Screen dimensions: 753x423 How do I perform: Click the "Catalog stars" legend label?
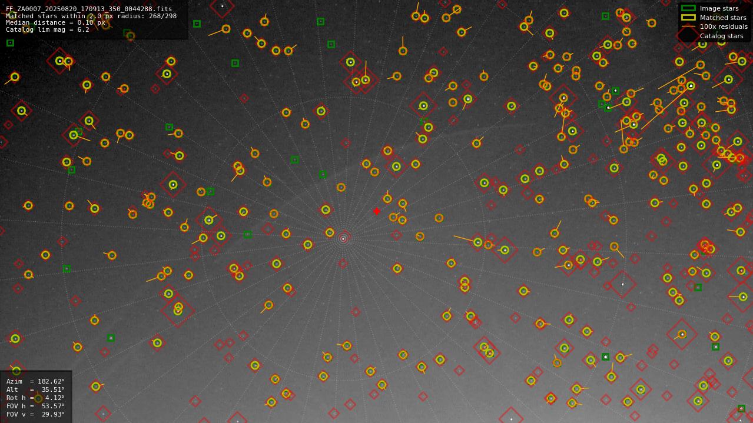[x=721, y=36]
